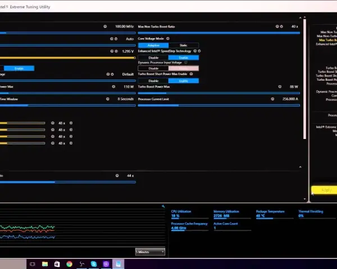
Task: Select the Thermal Throttling monitor
Action: [317, 214]
